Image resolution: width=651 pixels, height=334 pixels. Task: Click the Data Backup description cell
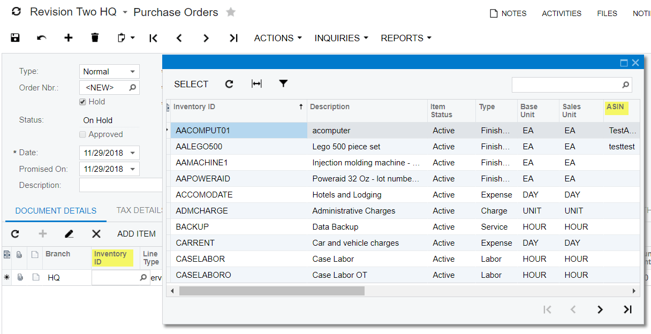point(367,227)
